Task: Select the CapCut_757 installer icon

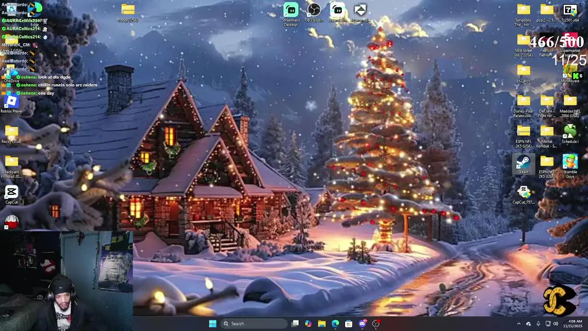Action: [x=523, y=195]
